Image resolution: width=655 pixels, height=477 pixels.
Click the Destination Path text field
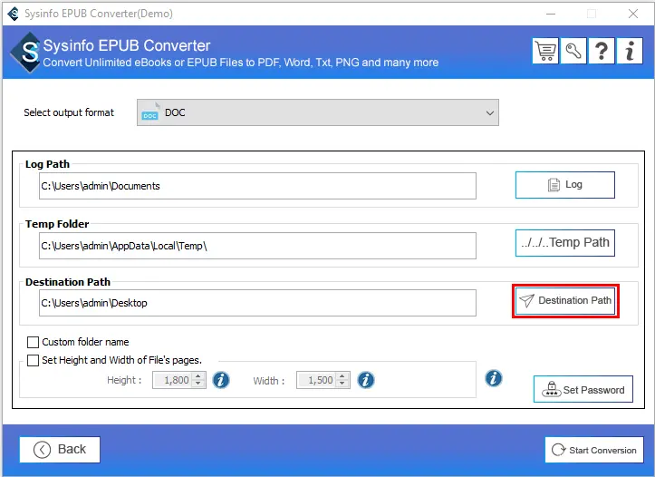click(257, 303)
